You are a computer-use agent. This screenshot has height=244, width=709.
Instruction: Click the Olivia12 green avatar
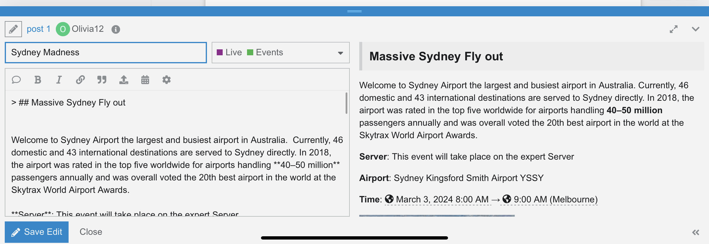click(63, 29)
